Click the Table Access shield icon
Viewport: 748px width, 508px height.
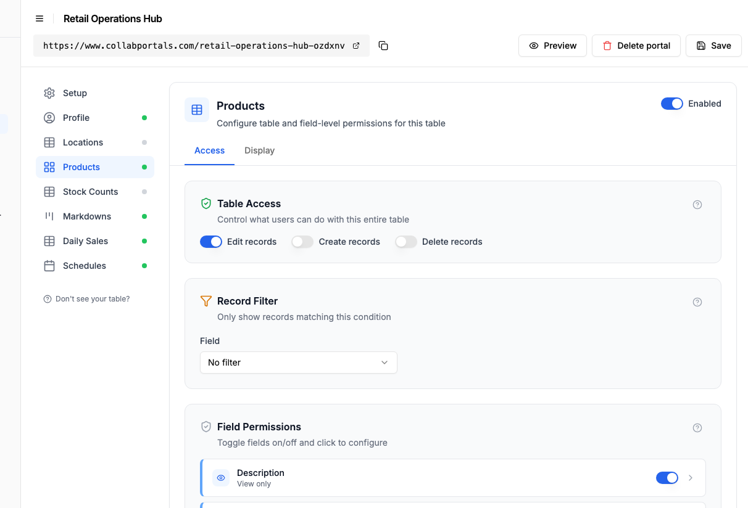pyautogui.click(x=206, y=203)
